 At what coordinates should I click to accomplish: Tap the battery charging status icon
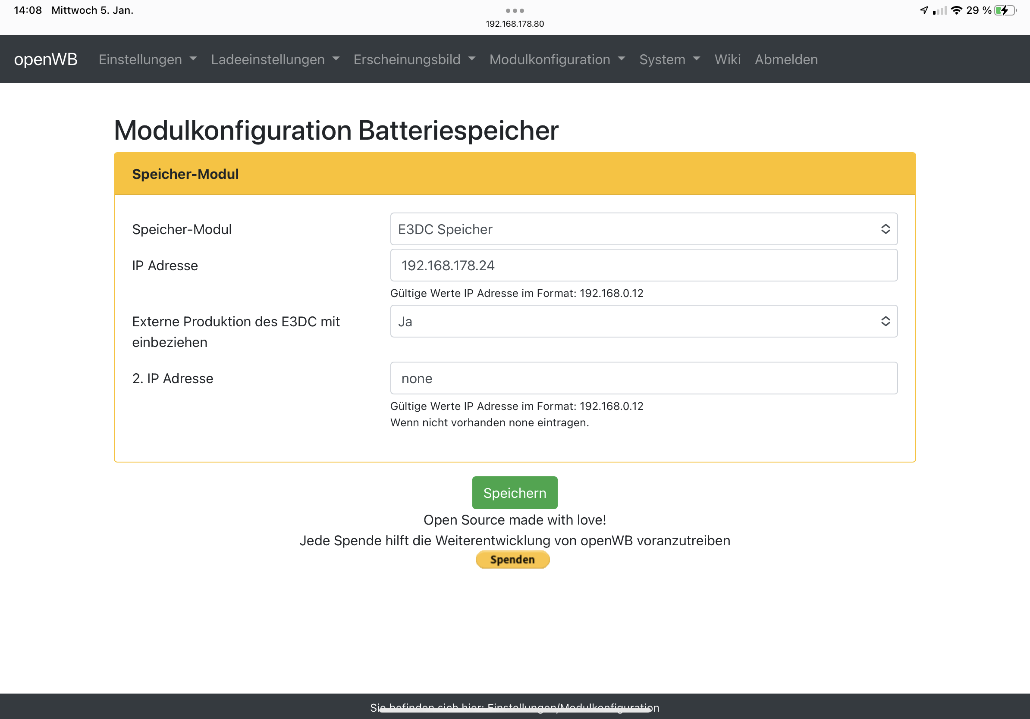(x=1005, y=10)
